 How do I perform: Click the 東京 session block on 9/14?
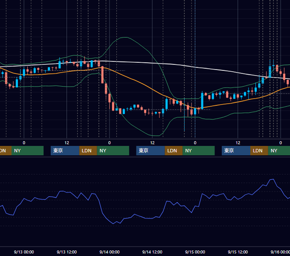click(151, 151)
